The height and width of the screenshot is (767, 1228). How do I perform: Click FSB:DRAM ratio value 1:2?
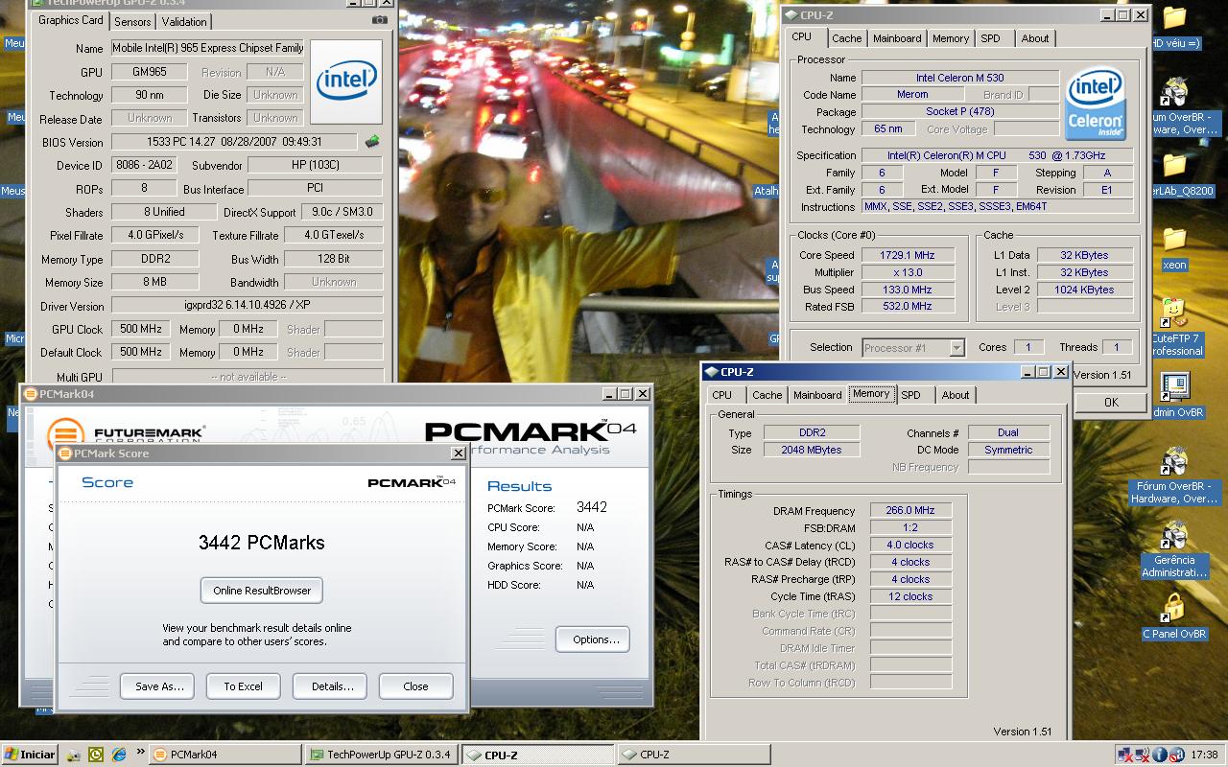click(x=910, y=527)
